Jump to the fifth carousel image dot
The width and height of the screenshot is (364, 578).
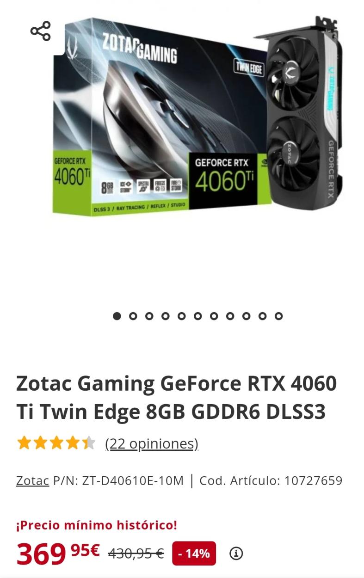[182, 316]
